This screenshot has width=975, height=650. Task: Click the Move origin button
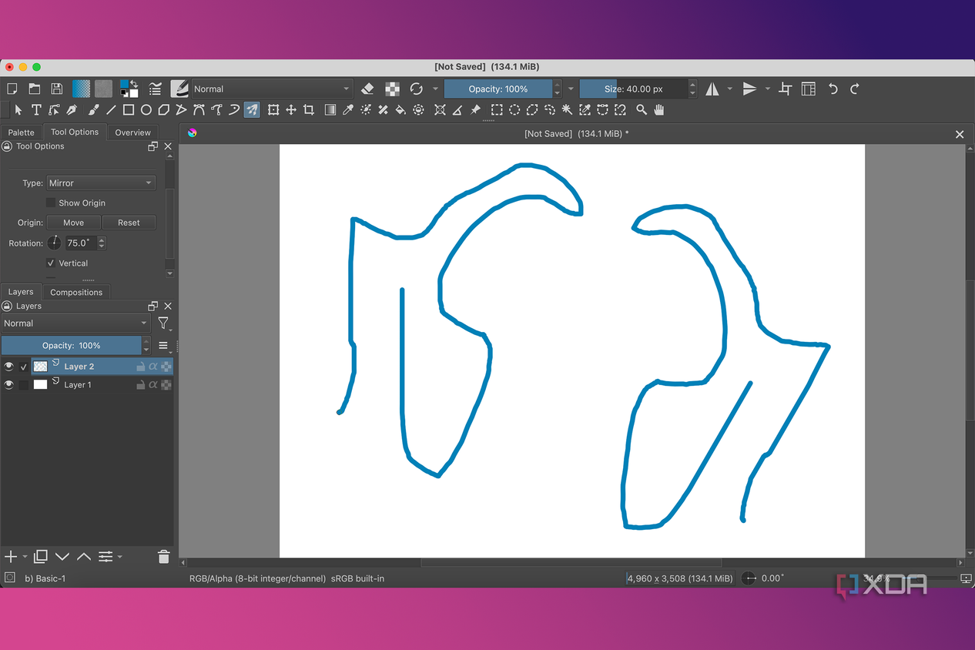pos(73,223)
